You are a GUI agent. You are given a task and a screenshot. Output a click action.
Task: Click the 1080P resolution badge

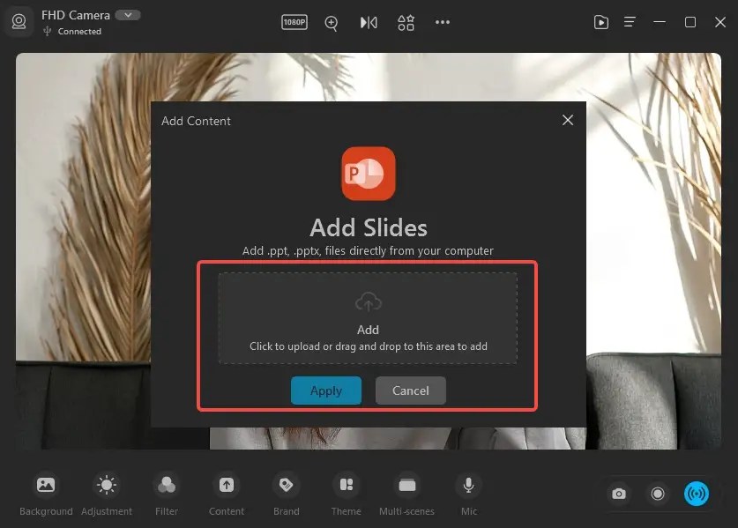tap(294, 23)
